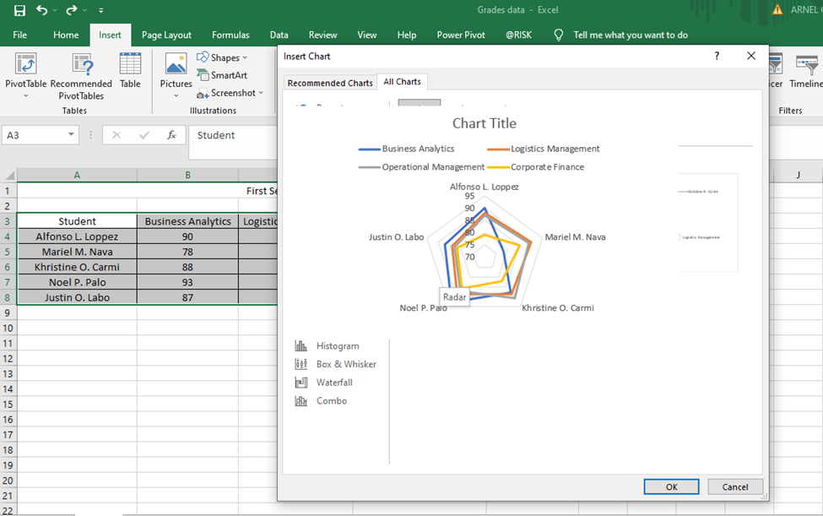Redo the last action
The height and width of the screenshot is (516, 823).
(72, 10)
